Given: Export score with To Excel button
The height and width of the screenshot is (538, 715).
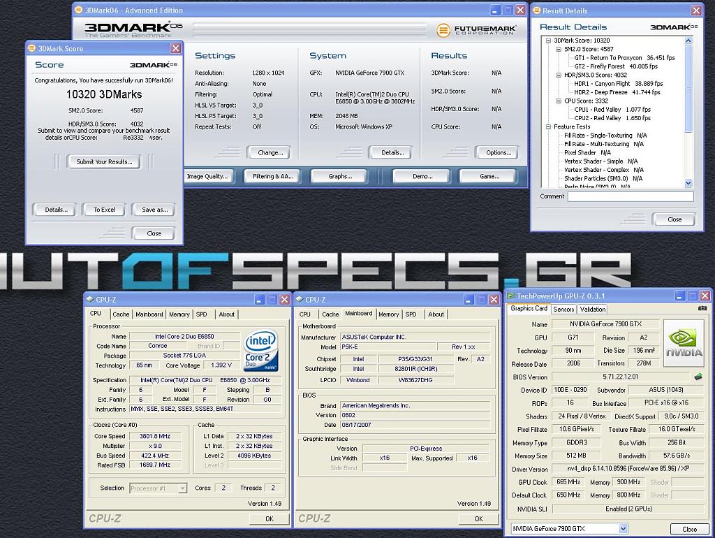Looking at the screenshot, I should point(105,210).
